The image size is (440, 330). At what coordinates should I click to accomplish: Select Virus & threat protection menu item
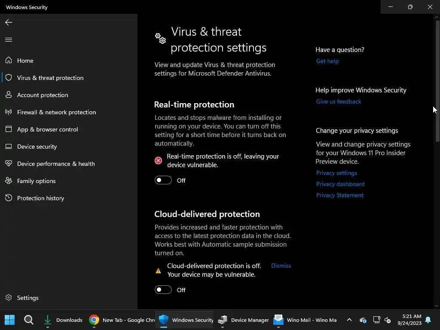point(50,78)
